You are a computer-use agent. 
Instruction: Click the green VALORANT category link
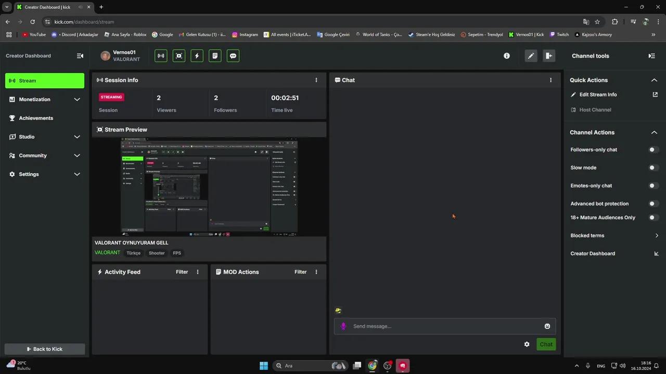tap(107, 252)
